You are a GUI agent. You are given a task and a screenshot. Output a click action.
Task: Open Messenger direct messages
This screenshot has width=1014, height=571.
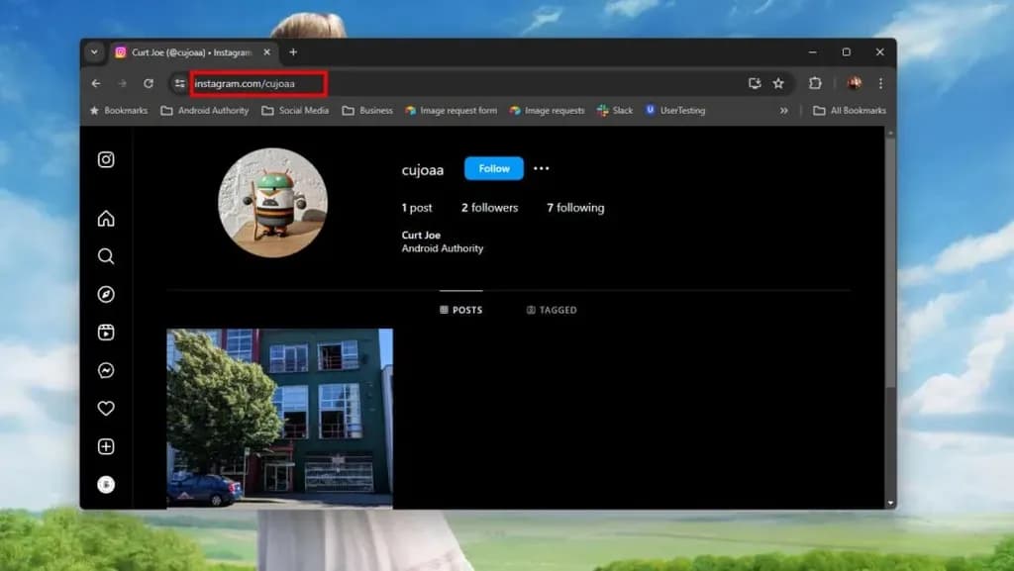tap(106, 370)
